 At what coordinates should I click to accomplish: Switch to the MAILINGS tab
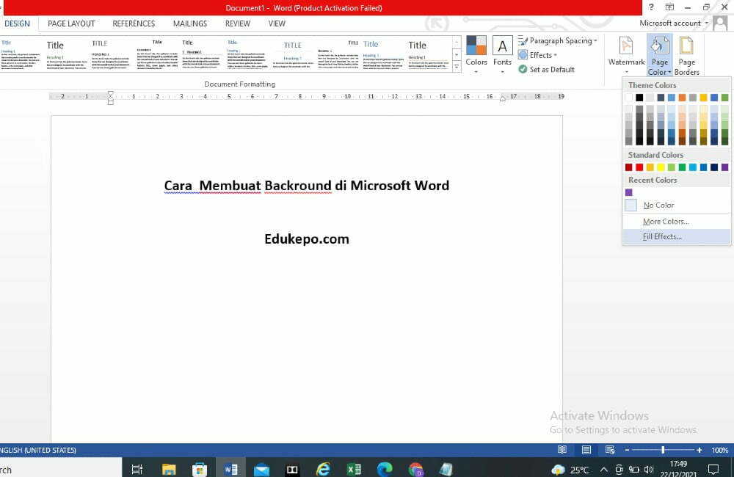tap(189, 23)
